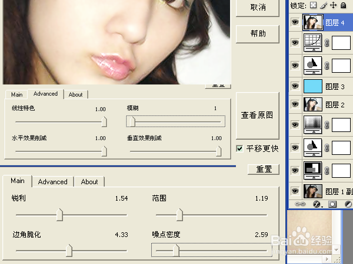Click scrollbar down arrow at bottom right
The image size is (353, 264).
point(337,250)
